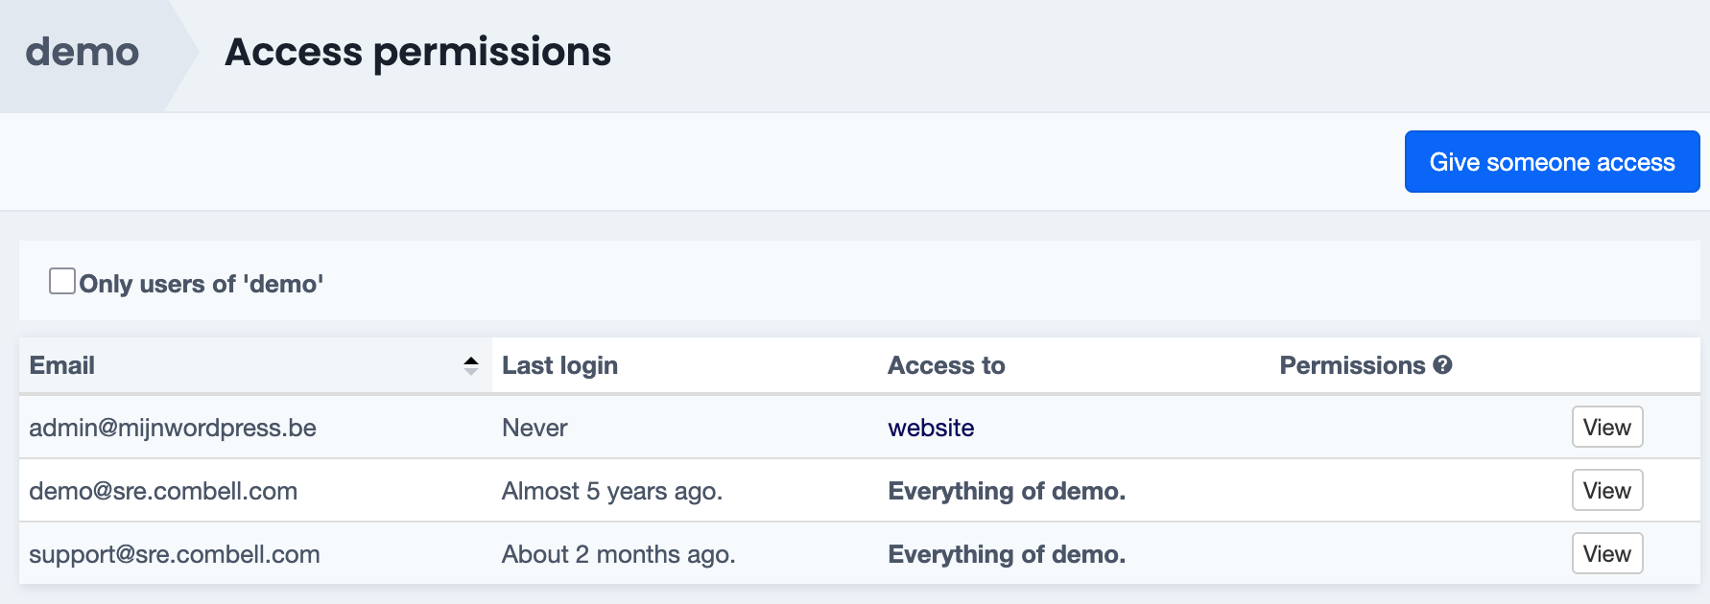Click the Access permissions page title

click(x=417, y=53)
